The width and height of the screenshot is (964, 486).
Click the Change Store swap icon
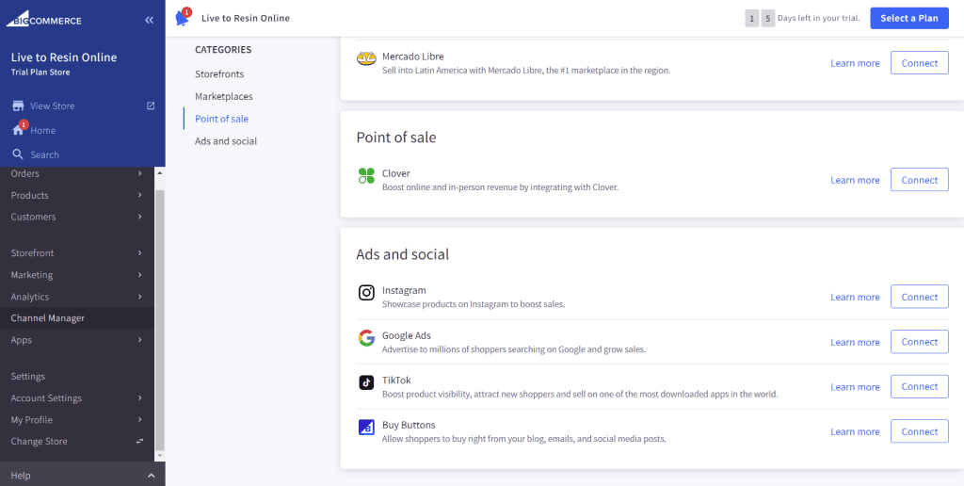tap(140, 441)
